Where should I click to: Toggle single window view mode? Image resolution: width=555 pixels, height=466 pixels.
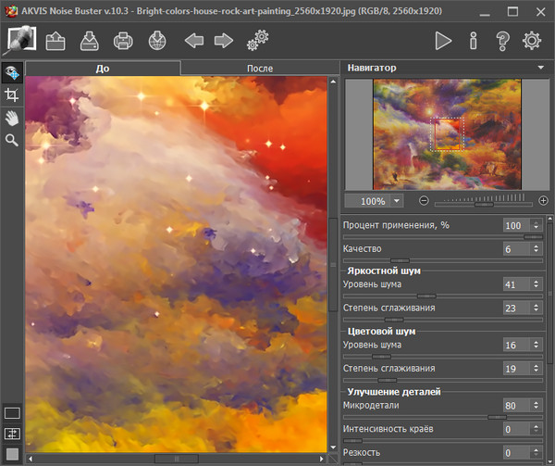12,413
